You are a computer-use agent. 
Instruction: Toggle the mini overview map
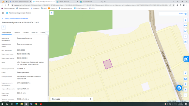[x=185, y=79]
